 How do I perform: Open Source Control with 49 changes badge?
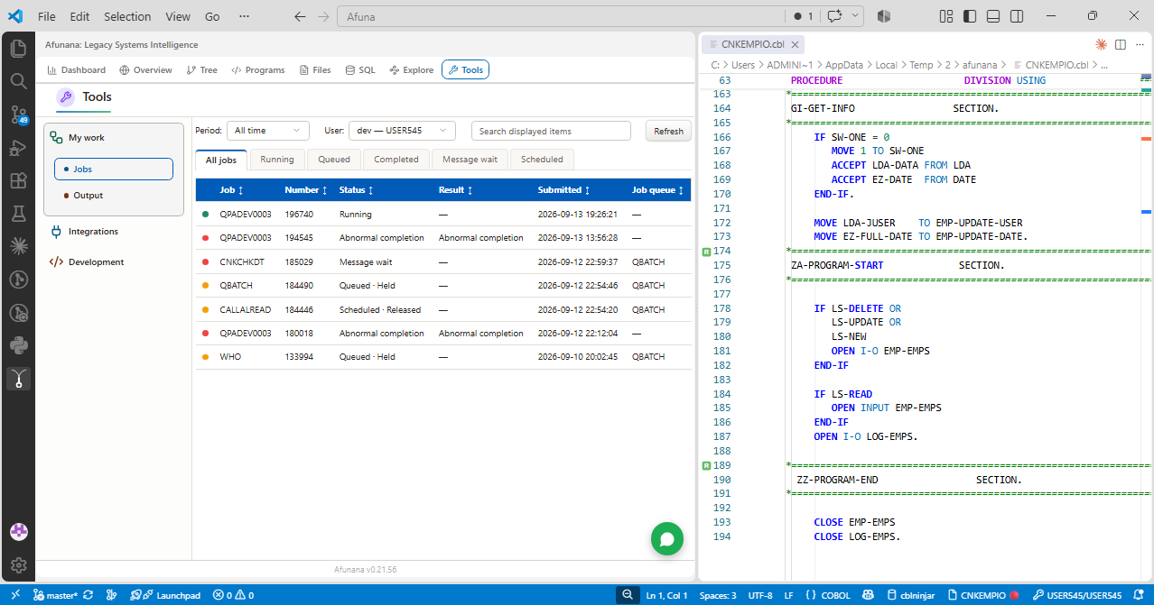[x=17, y=115]
